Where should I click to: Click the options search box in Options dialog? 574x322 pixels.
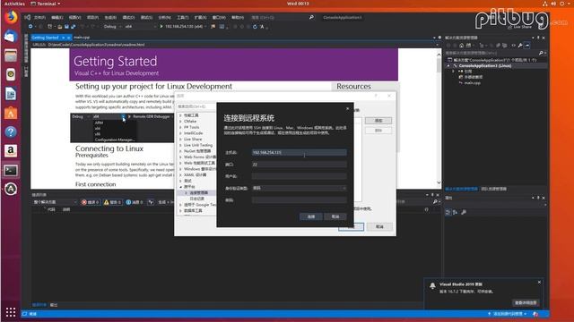click(196, 106)
